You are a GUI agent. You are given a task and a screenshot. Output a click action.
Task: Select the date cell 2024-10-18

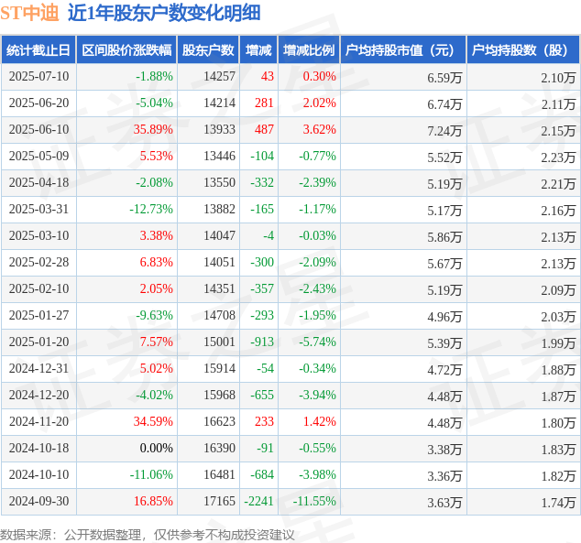pyautogui.click(x=38, y=448)
